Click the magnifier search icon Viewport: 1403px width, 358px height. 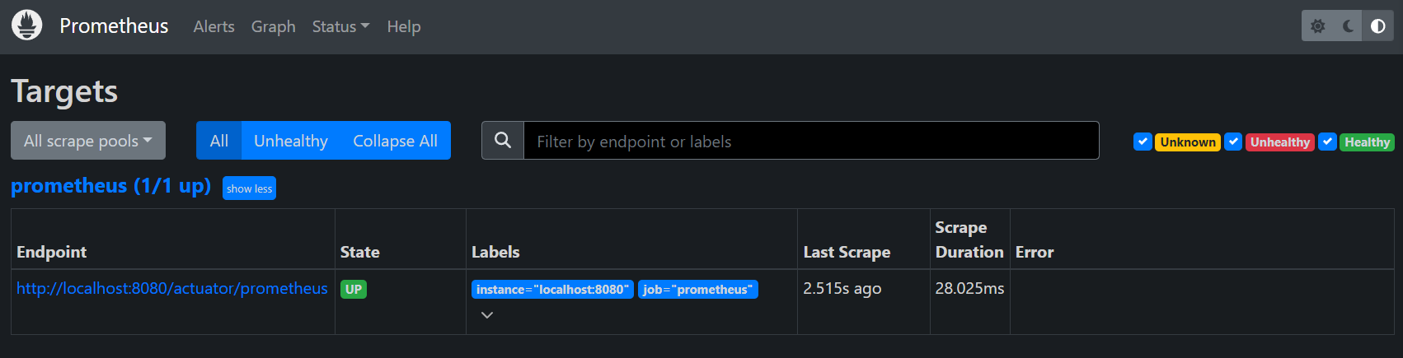coord(503,141)
